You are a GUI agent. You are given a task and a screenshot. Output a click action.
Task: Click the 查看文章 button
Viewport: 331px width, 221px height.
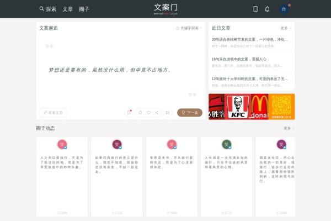(x=54, y=113)
